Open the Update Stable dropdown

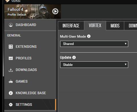click(94, 65)
